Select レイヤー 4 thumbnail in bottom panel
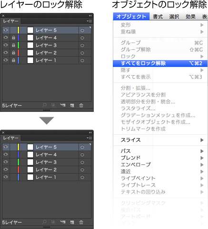 [x=30, y=154]
